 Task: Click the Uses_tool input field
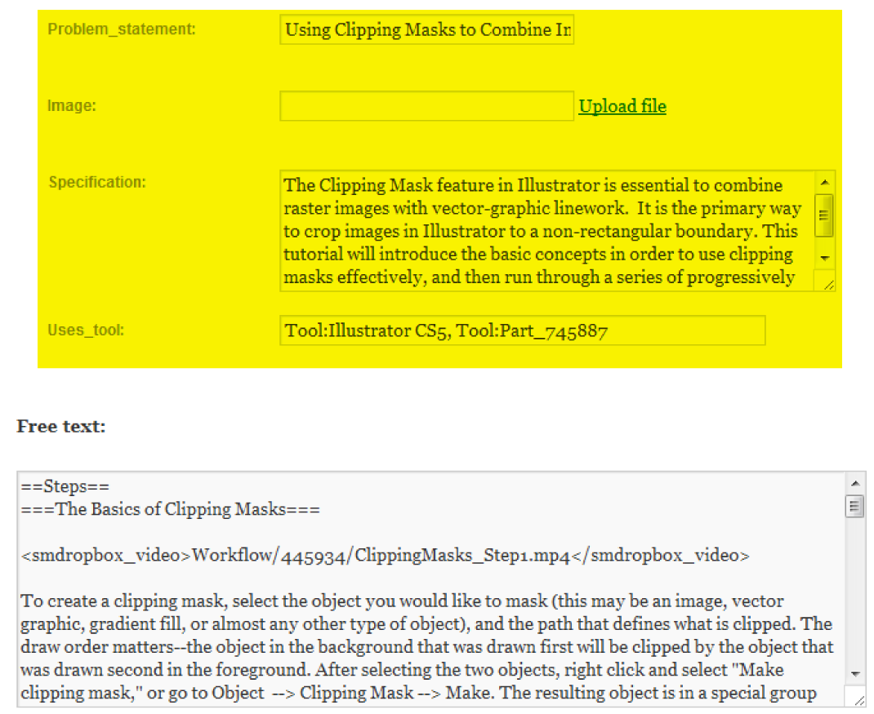522,330
